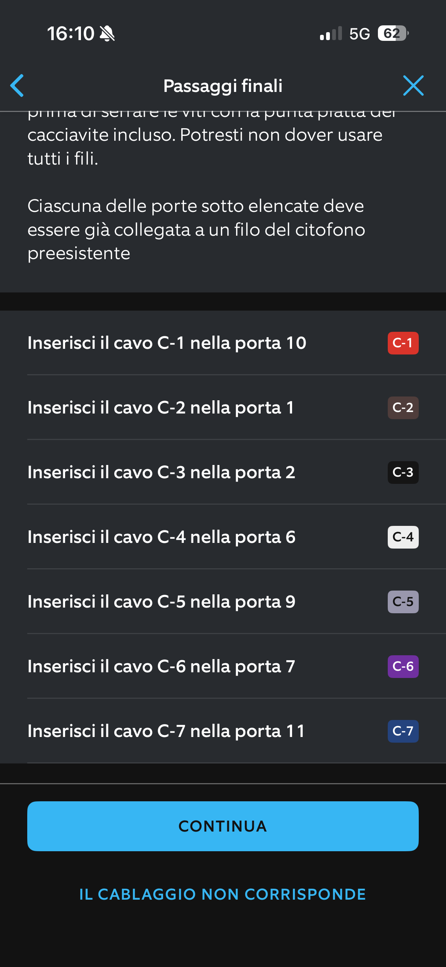Select row for cable C-6 port 7
This screenshot has height=967, width=446.
click(161, 667)
